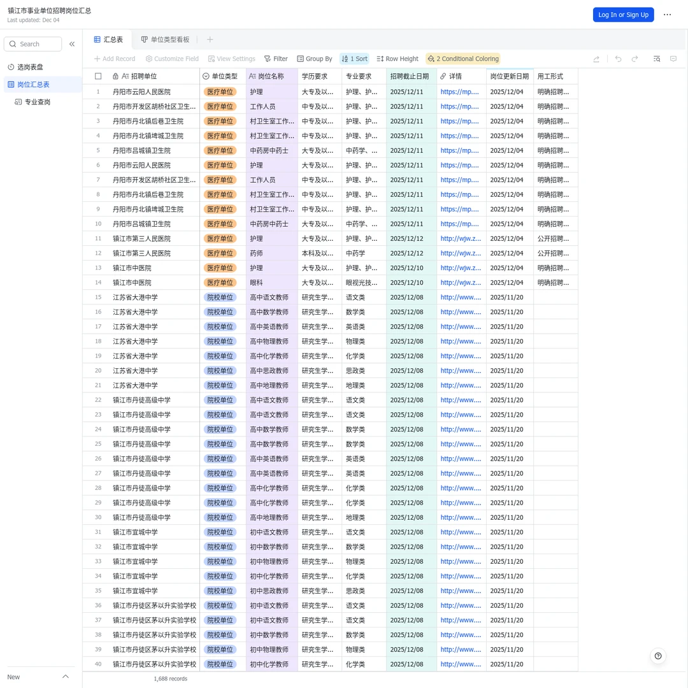Open the Group By menu

click(315, 59)
